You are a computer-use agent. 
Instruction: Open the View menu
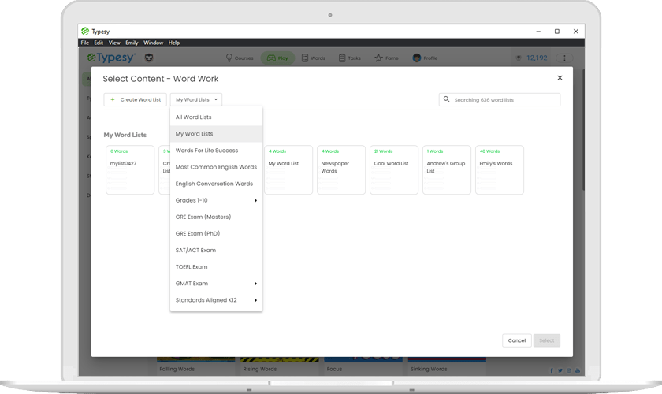pos(114,43)
